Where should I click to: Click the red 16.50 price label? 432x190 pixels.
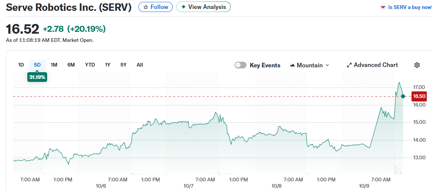click(x=419, y=96)
